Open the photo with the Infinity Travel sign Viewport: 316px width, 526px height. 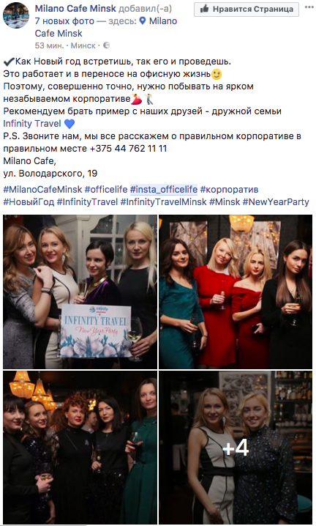tap(80, 292)
